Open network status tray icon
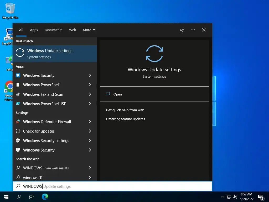 pos(229,197)
